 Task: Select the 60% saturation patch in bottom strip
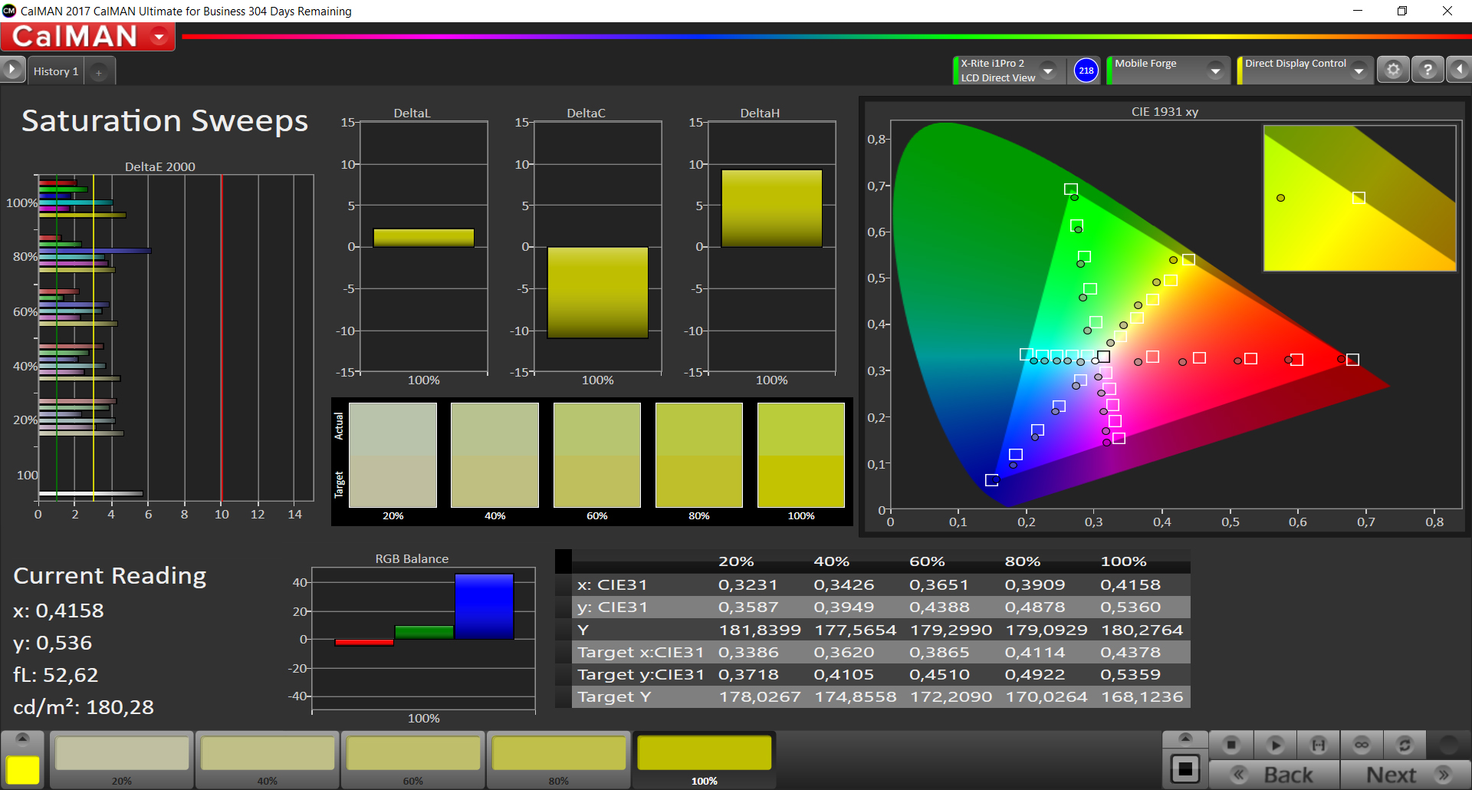click(x=413, y=759)
